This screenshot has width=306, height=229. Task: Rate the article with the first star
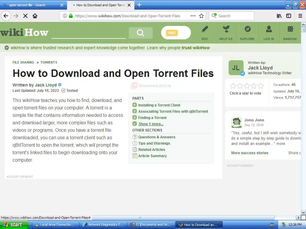[x=233, y=86]
